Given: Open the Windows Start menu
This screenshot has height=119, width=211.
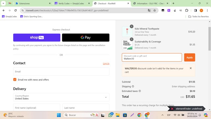Looking at the screenshot, I should (x=59, y=115).
